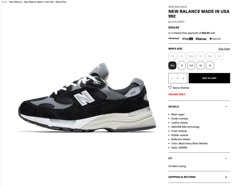Add the shoe to cart
The width and height of the screenshot is (233, 187).
click(209, 78)
